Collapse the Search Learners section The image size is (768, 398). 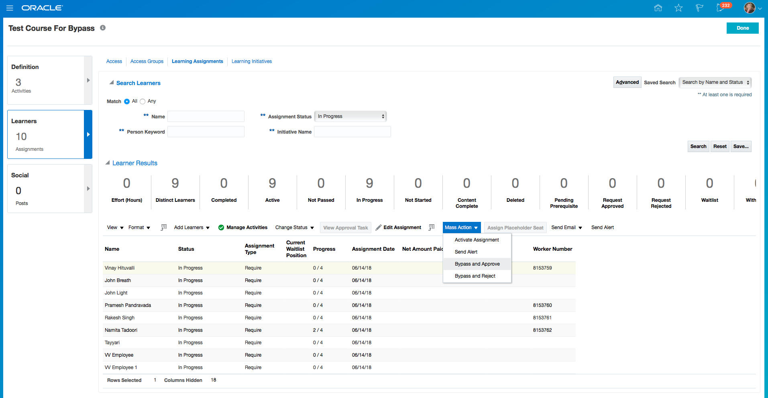112,83
